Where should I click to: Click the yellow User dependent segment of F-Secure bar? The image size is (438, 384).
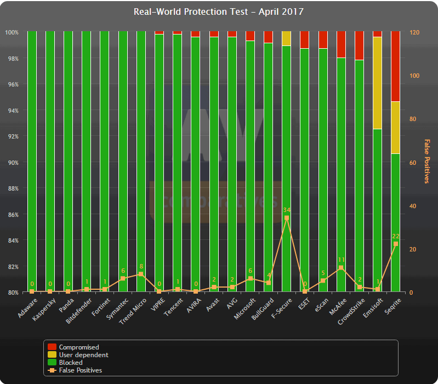click(286, 38)
